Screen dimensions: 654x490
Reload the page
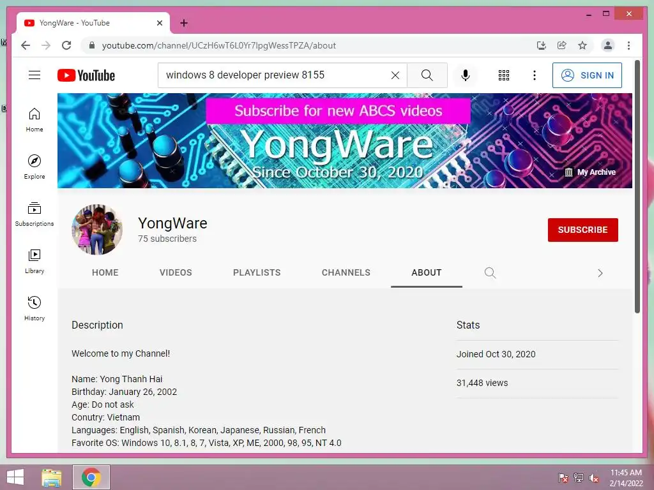point(66,45)
